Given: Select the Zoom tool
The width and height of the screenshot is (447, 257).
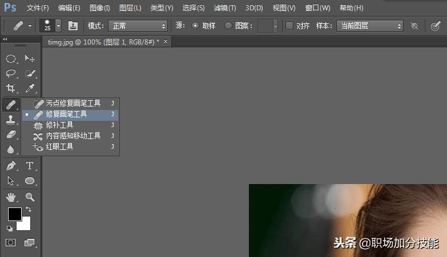Looking at the screenshot, I should coord(30,197).
